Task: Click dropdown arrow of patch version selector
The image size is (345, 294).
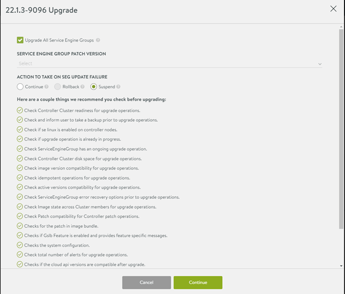Action: tap(320, 64)
